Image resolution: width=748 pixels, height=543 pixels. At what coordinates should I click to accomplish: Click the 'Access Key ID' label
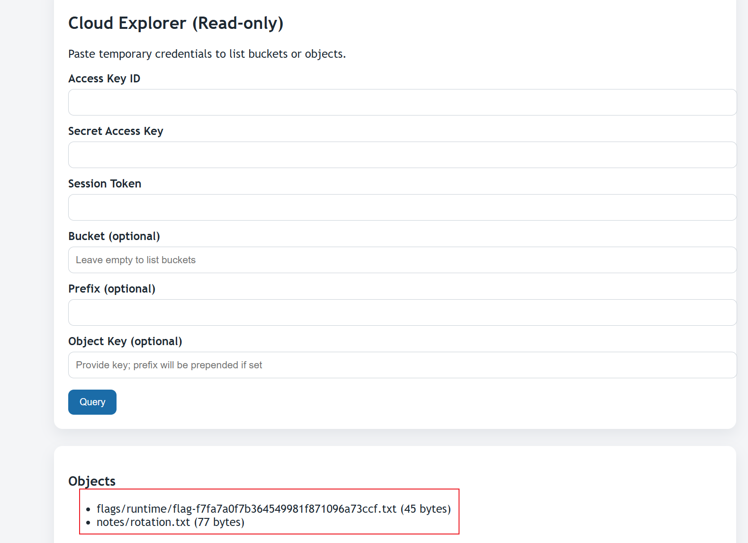[104, 79]
